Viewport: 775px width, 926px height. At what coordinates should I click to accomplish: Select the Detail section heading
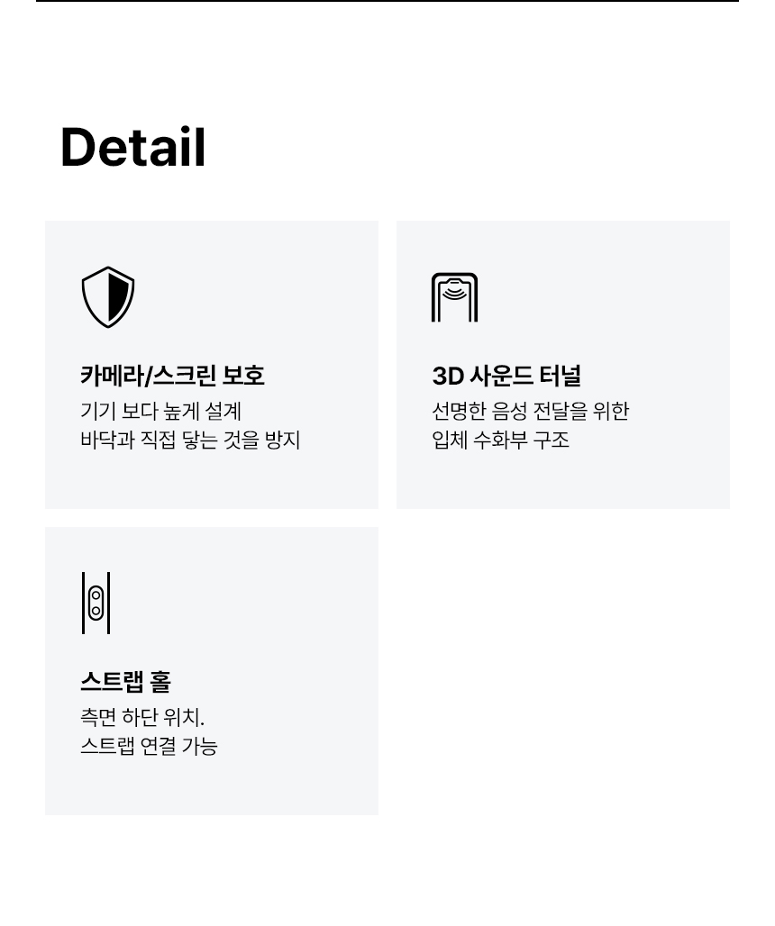[132, 147]
